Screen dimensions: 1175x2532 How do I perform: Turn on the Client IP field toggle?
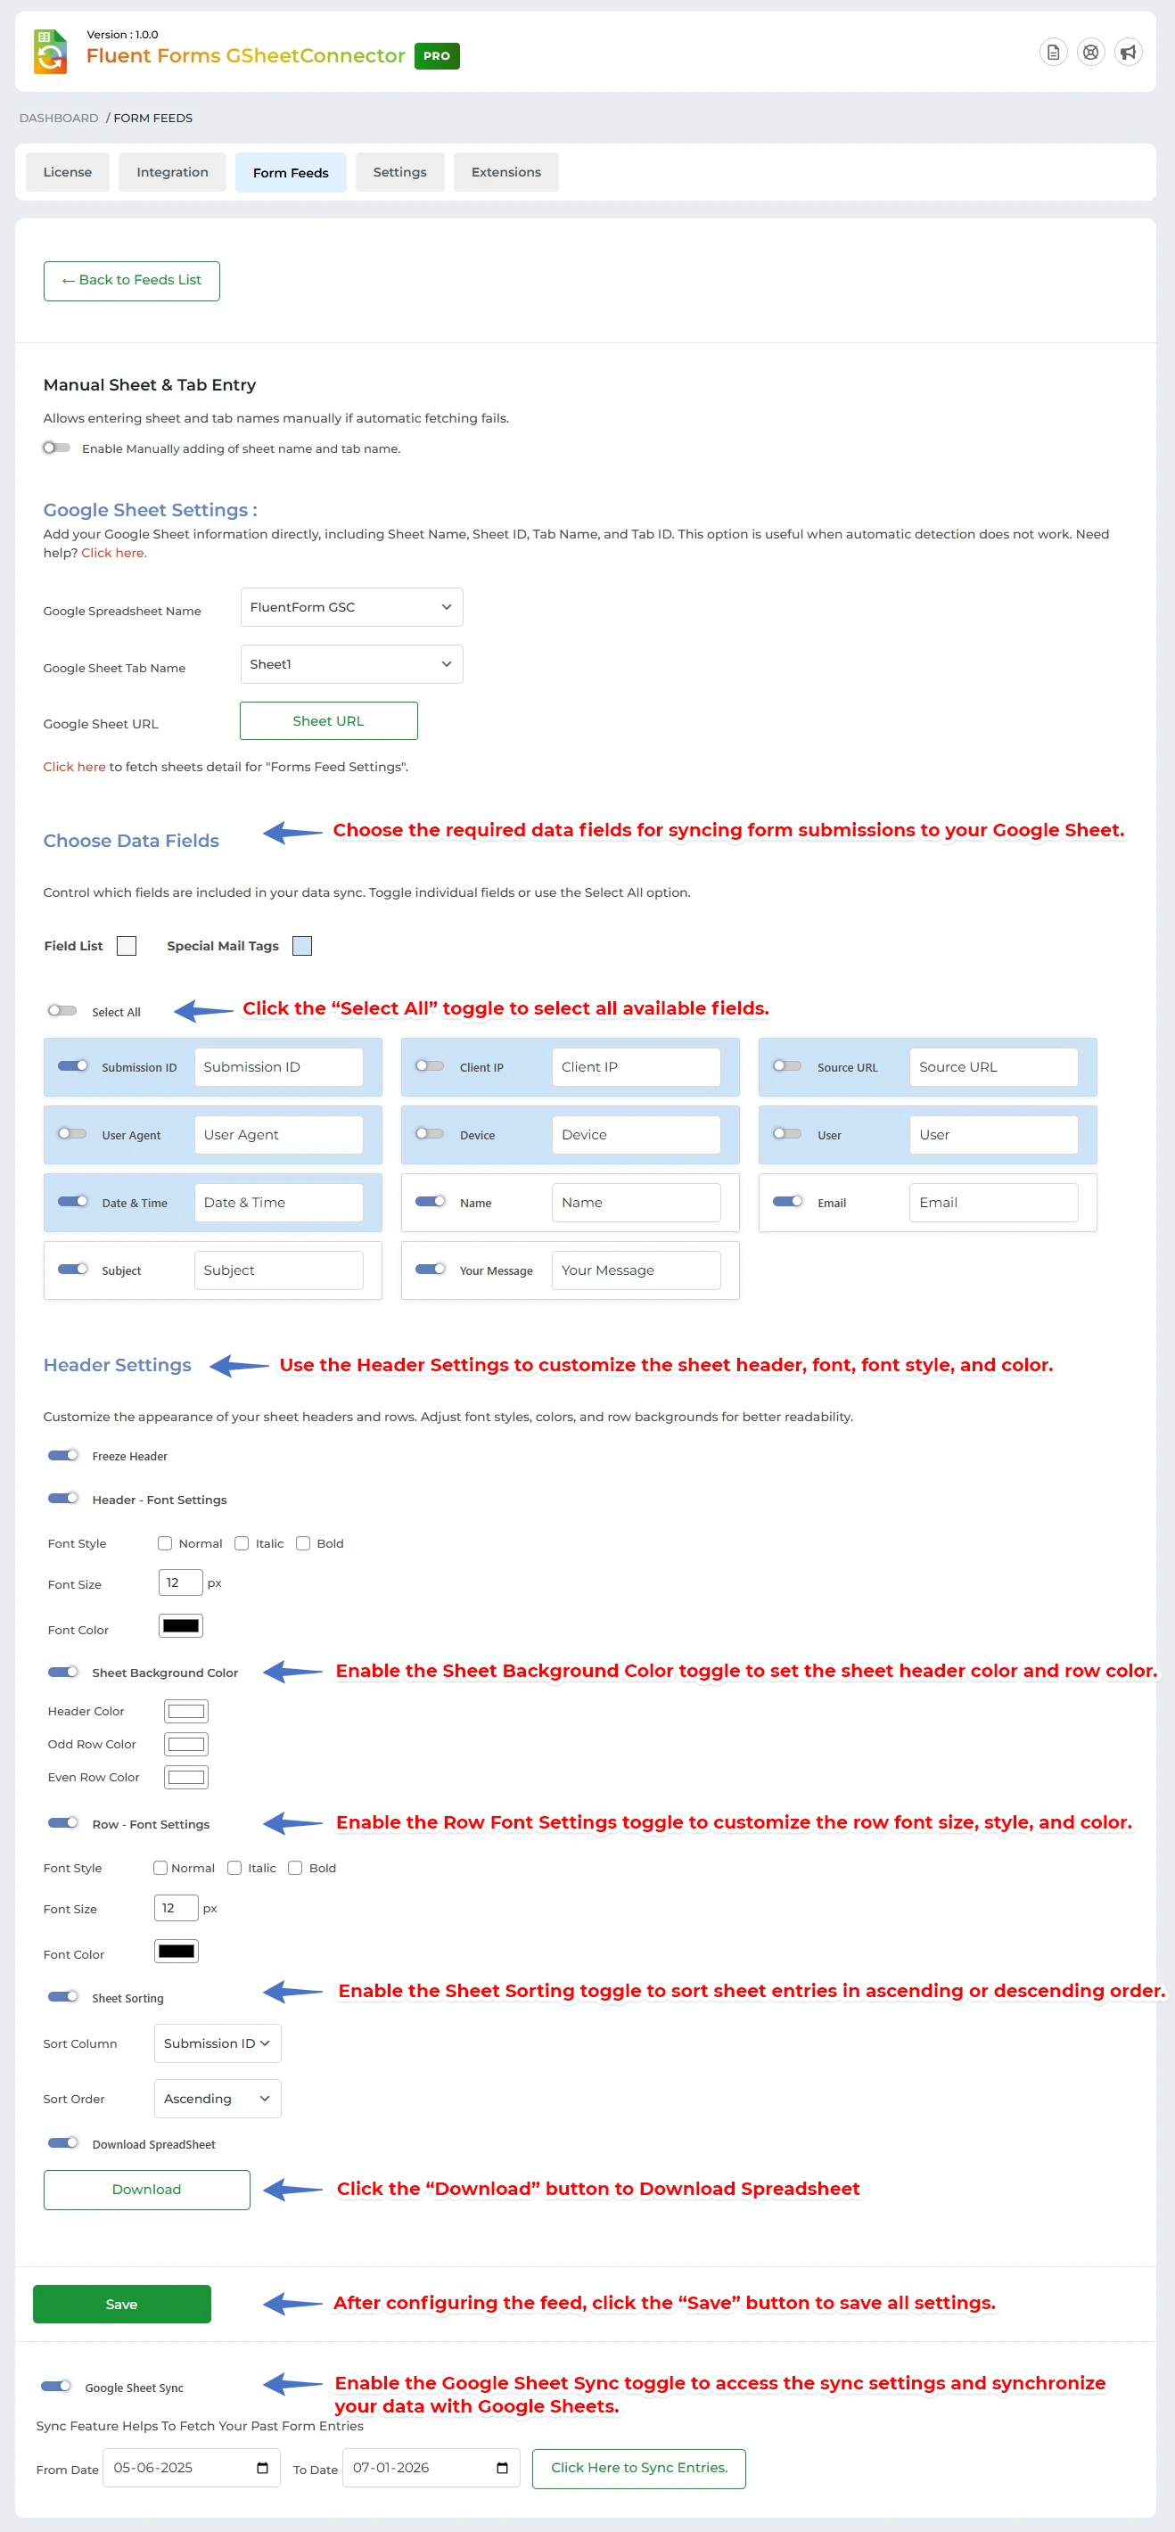coord(430,1065)
